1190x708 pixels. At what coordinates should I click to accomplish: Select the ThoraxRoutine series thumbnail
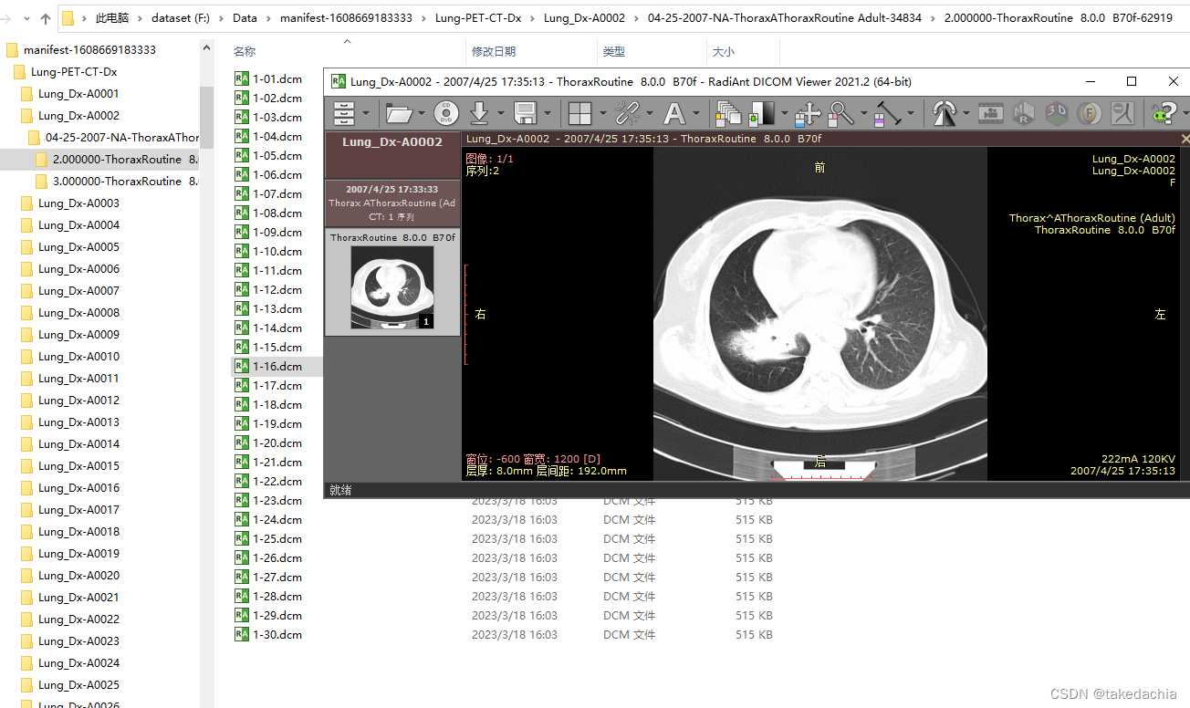point(392,281)
